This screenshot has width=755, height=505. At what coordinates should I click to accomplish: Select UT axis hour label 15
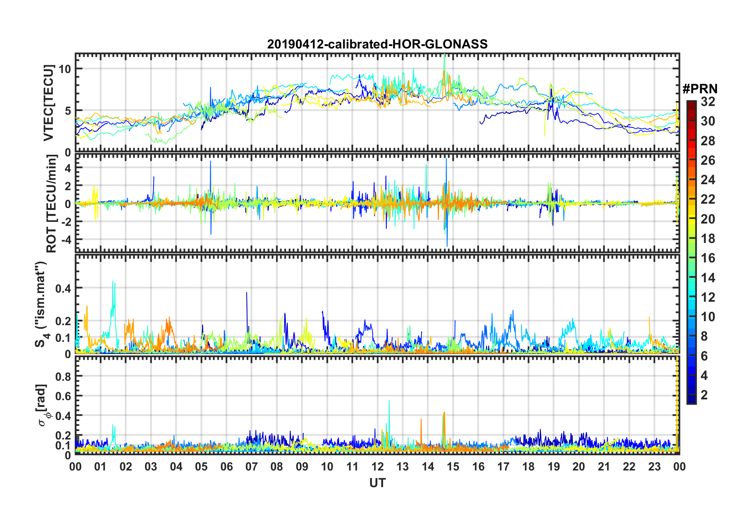[453, 466]
